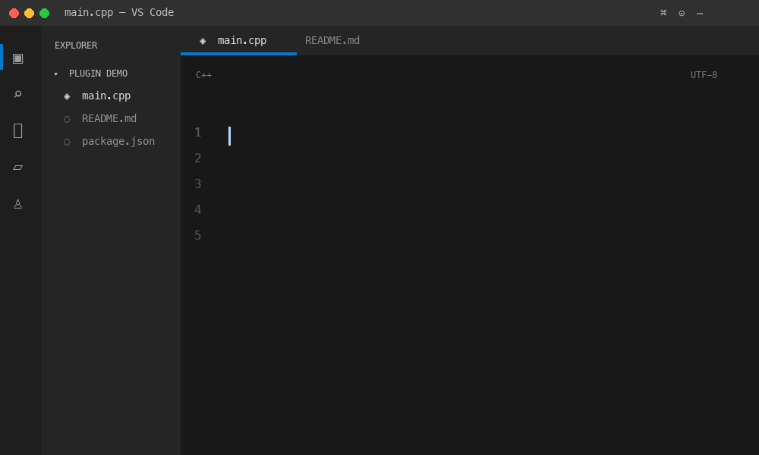The height and width of the screenshot is (455, 759).
Task: Click line number 4 in the gutter
Action: (197, 209)
